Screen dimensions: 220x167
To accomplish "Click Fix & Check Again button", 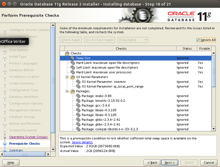I will click(100, 40).
